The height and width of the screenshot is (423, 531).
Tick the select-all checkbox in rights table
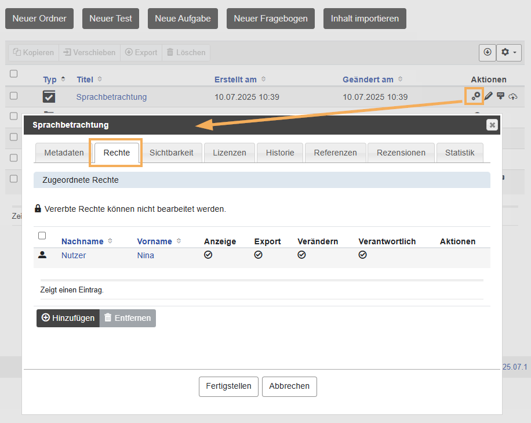tap(42, 236)
